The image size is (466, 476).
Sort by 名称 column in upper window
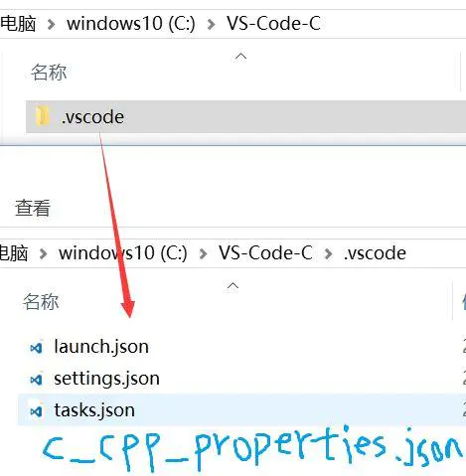[49, 73]
